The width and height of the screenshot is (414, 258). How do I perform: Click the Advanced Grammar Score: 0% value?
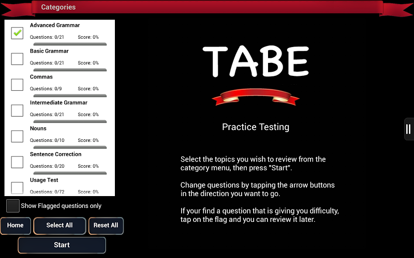pyautogui.click(x=88, y=37)
